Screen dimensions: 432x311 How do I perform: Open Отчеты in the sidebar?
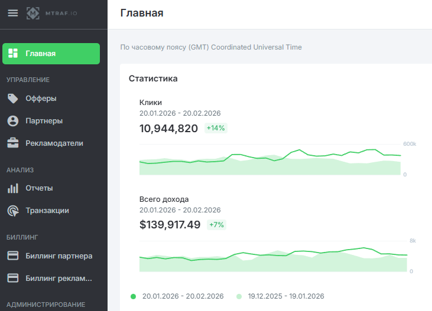pos(39,188)
